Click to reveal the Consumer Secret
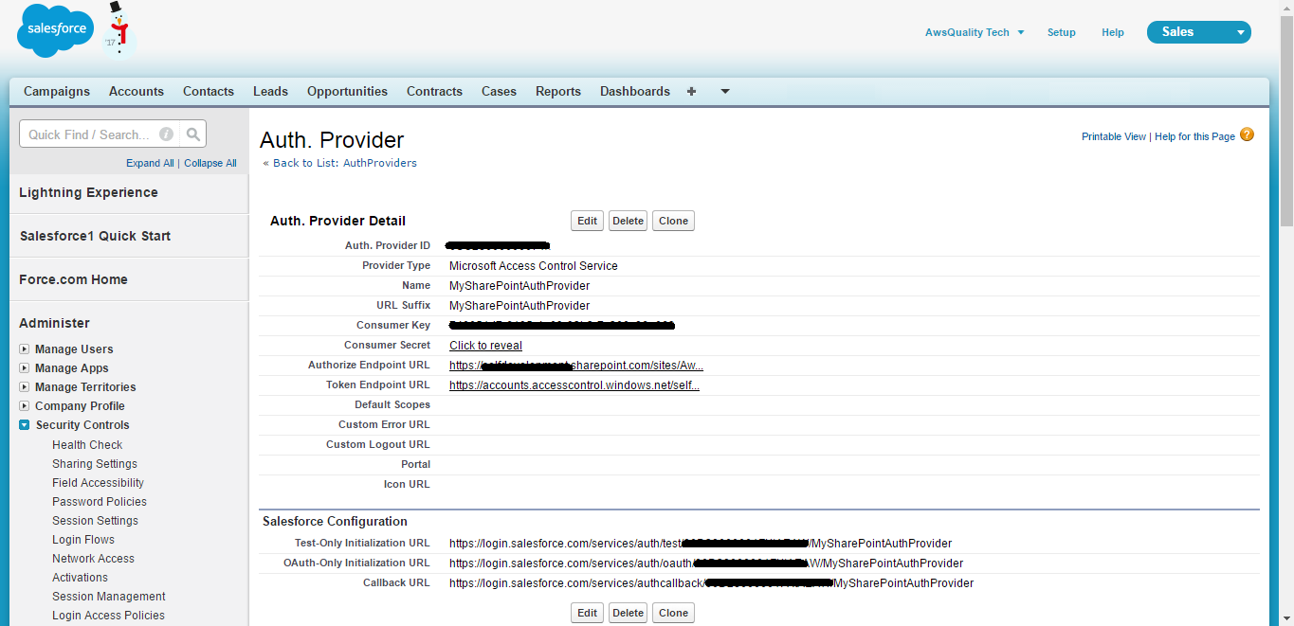 click(x=485, y=346)
